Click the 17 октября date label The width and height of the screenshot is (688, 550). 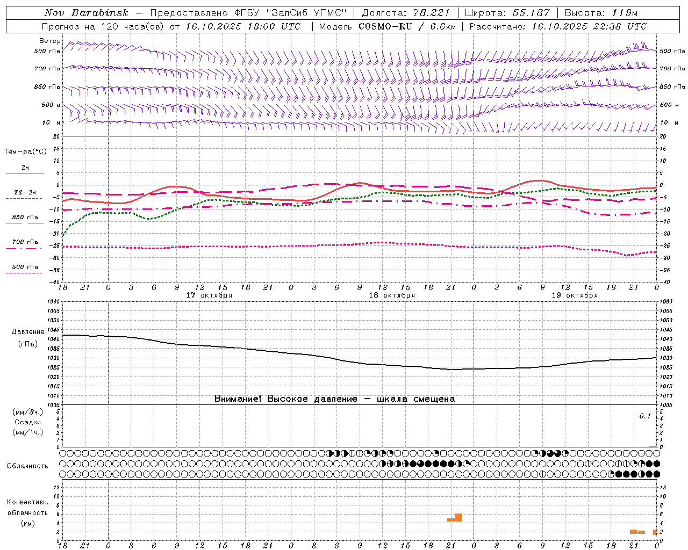209,295
